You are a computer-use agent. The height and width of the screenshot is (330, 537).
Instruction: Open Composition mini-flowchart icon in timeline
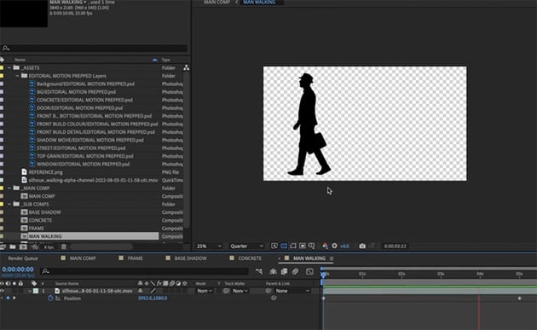point(259,271)
